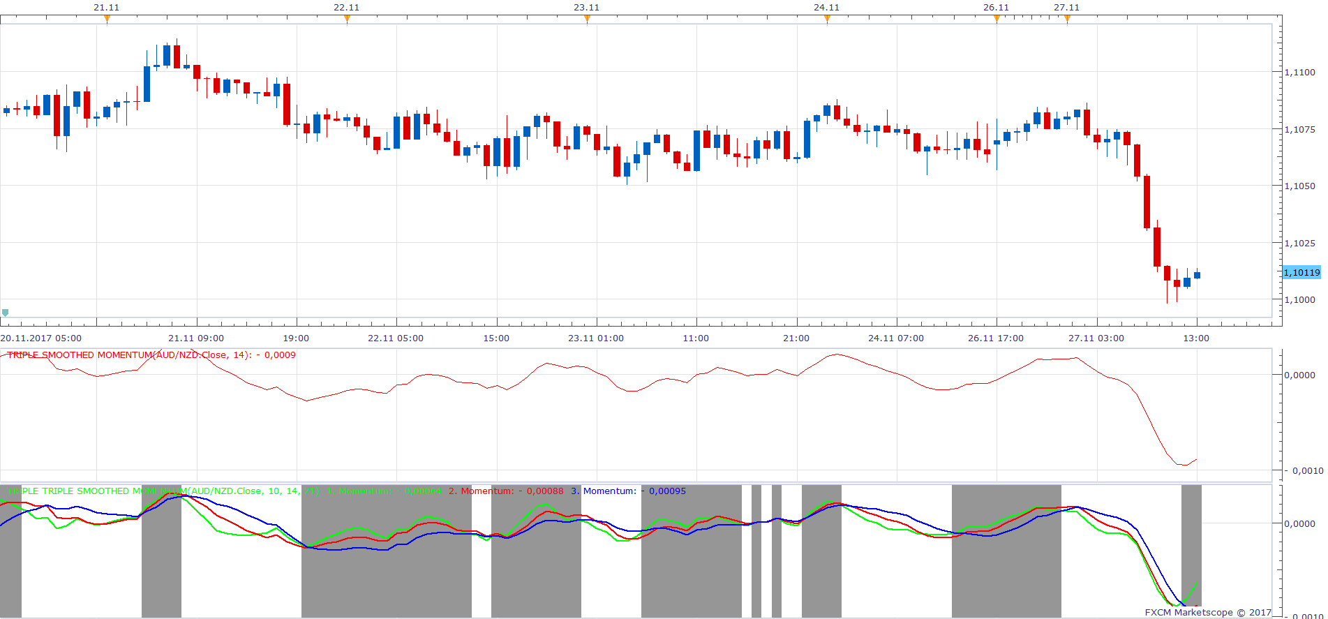Click the 1,1075 price axis label
The width and height of the screenshot is (1328, 619).
(x=1300, y=129)
